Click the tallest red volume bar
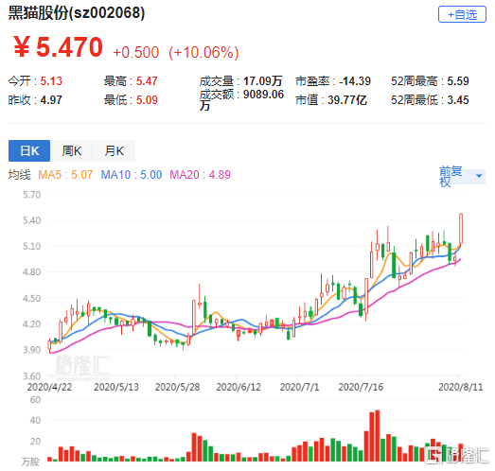This screenshot has width=495, height=471. 378,436
